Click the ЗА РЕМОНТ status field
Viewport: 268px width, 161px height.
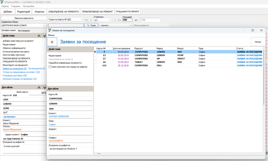pyautogui.click(x=24, y=117)
